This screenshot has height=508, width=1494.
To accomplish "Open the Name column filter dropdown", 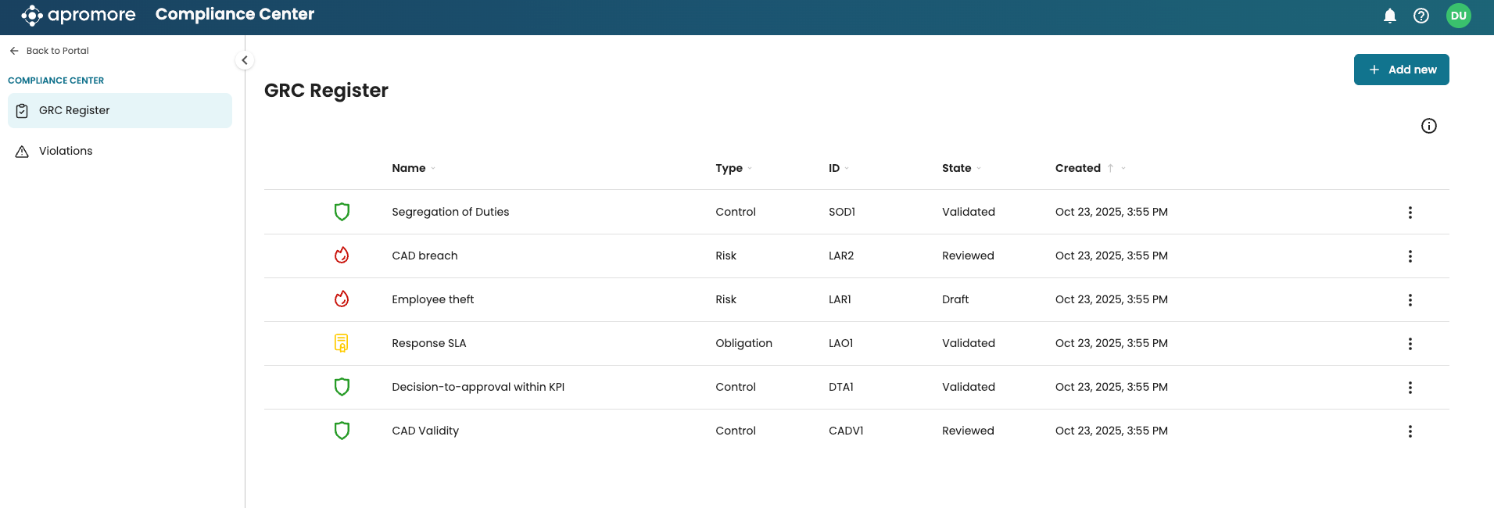I will pos(433,169).
